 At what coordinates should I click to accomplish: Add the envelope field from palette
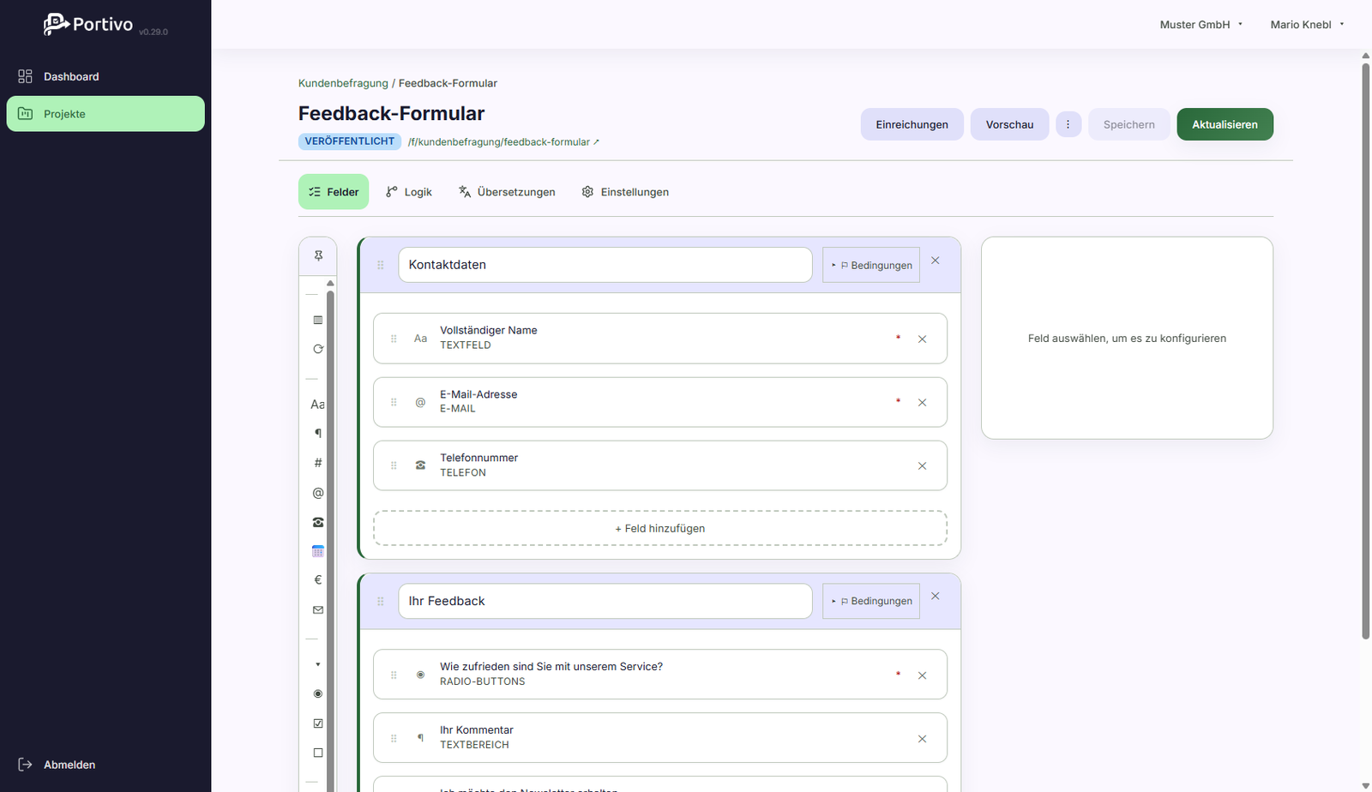pyautogui.click(x=318, y=610)
